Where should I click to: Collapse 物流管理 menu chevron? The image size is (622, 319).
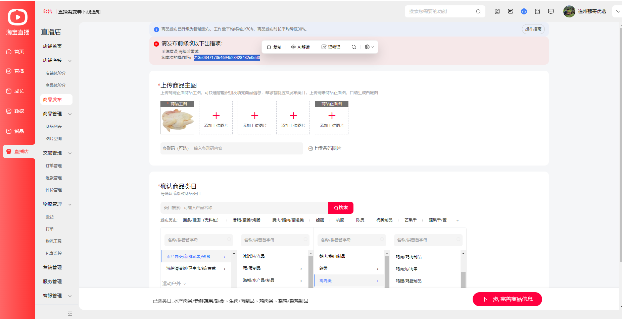70,204
